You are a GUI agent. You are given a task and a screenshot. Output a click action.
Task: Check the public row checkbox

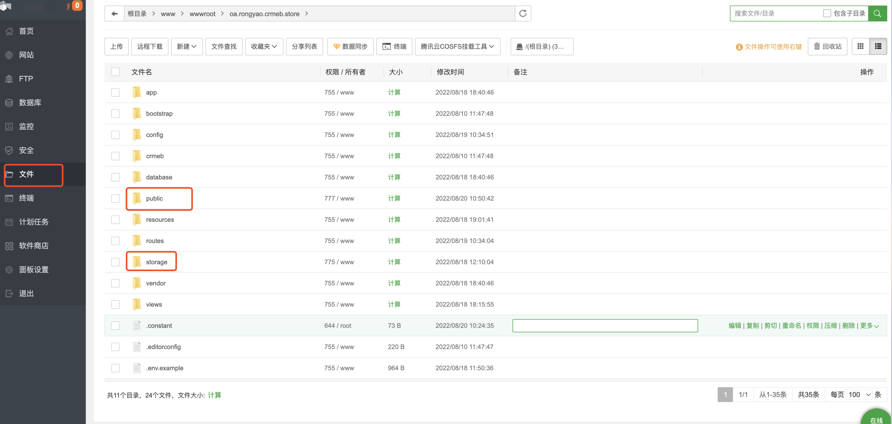click(x=115, y=198)
